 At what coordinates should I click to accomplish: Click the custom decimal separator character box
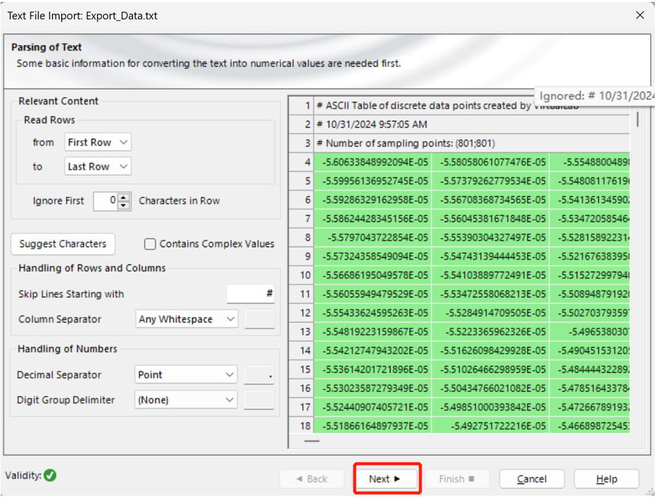259,375
